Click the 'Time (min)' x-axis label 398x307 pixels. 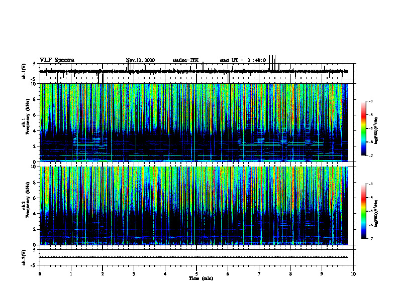pos(201,278)
